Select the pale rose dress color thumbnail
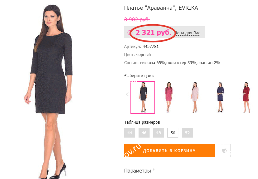 pyautogui.click(x=195, y=97)
